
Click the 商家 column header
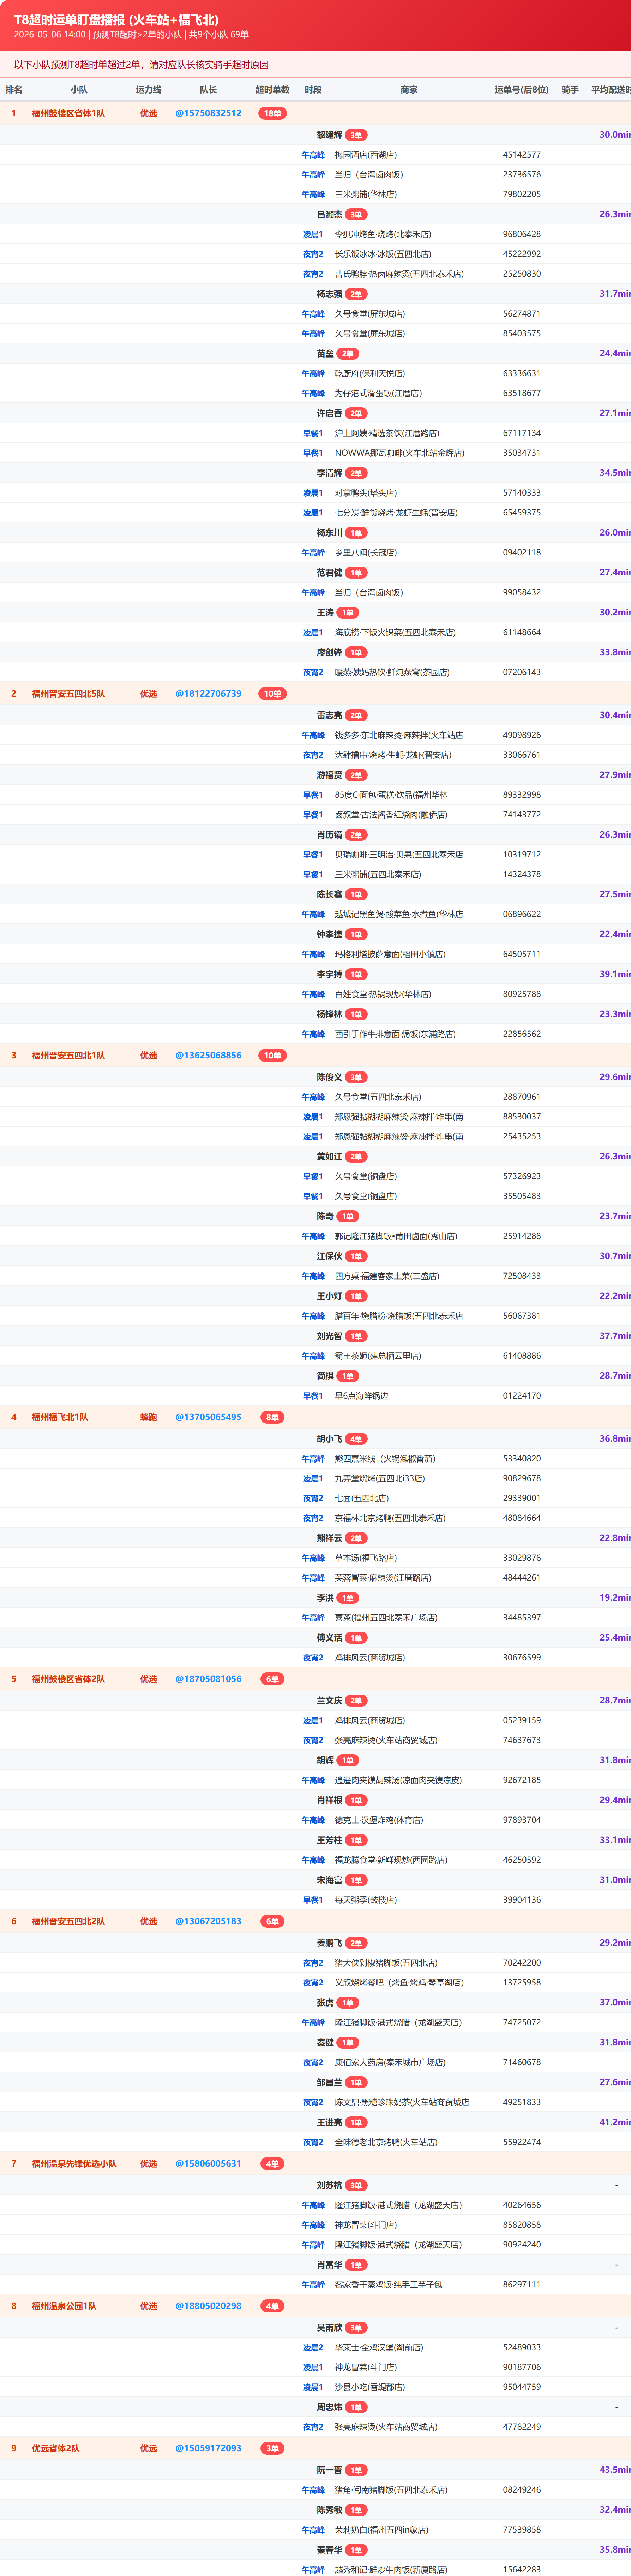pyautogui.click(x=409, y=90)
